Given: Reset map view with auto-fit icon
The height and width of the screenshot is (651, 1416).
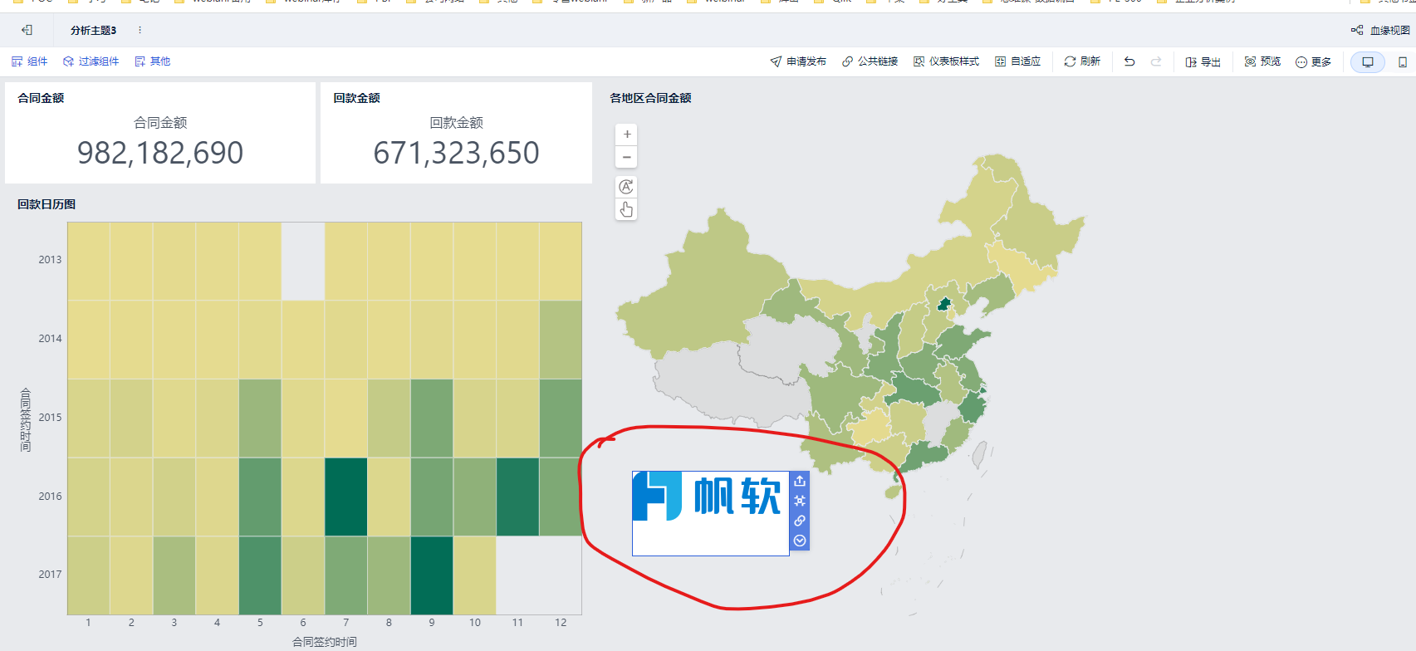Looking at the screenshot, I should point(626,187).
